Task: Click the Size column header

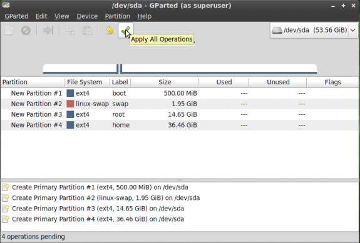Action: pyautogui.click(x=165, y=82)
